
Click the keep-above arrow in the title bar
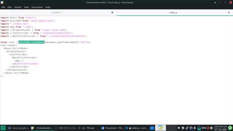[215, 3]
